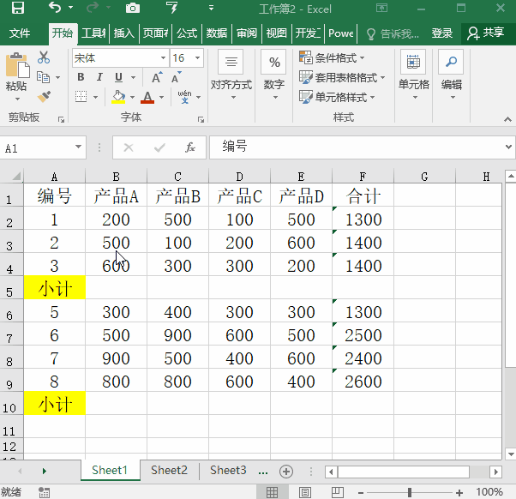The image size is (516, 499).
Task: Open the font name dropdown showing 宋体
Action: pyautogui.click(x=119, y=58)
